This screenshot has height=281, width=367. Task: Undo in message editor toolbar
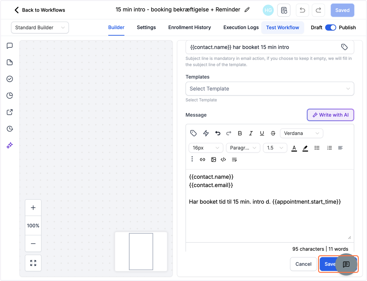(x=218, y=133)
